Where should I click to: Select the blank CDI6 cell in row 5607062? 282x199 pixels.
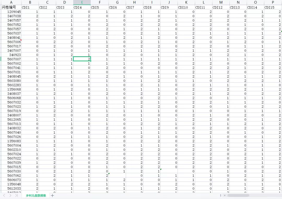(117, 176)
